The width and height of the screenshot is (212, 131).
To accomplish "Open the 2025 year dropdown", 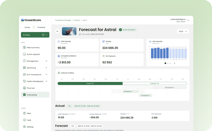I will click(x=183, y=31).
